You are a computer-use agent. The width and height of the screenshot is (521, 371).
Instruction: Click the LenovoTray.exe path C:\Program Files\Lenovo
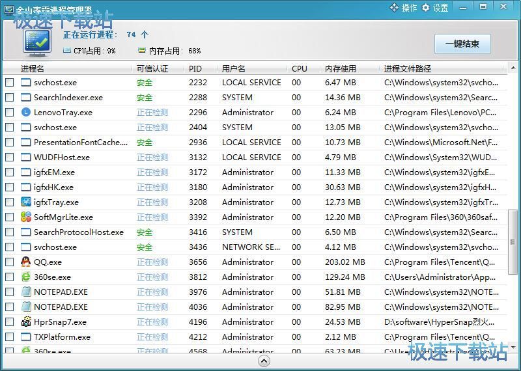440,113
